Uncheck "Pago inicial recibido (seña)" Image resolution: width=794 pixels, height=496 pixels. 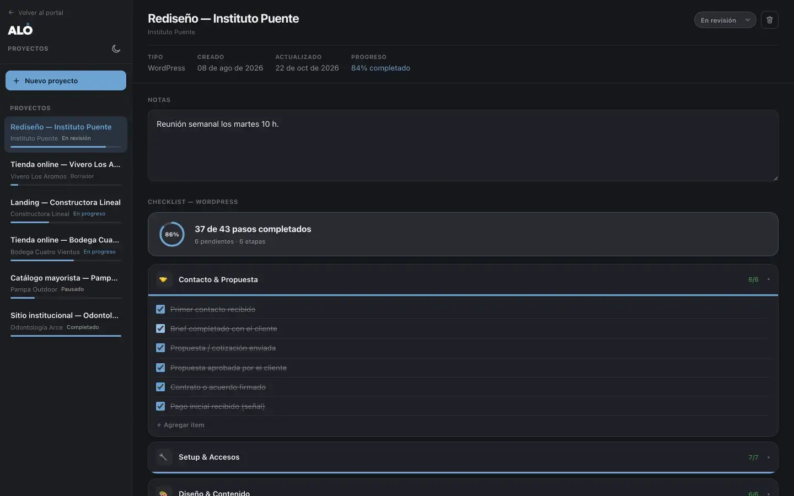[160, 406]
